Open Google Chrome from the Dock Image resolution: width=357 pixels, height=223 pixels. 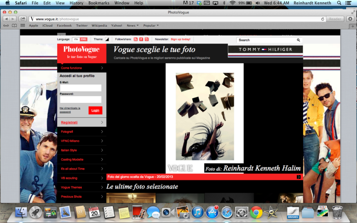click(256, 212)
